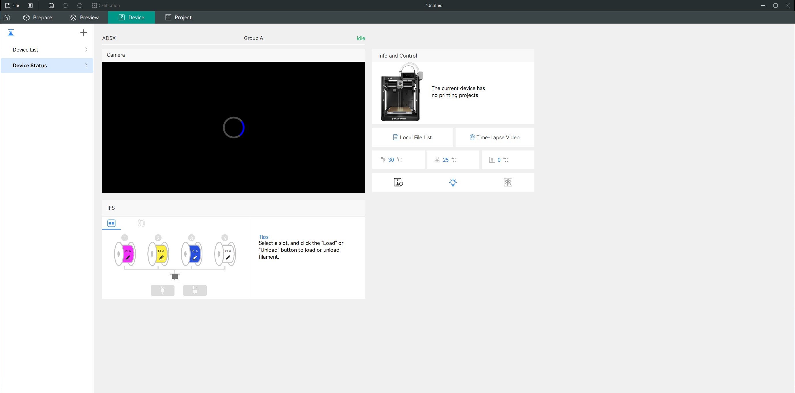
Task: Click the home icon in top bar
Action: point(7,18)
